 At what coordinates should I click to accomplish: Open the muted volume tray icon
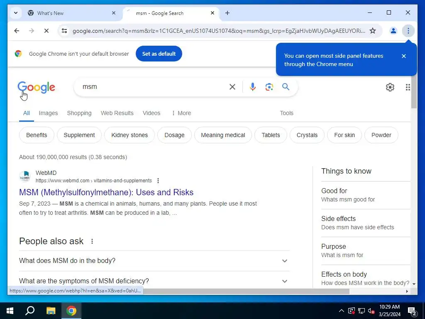click(371, 311)
